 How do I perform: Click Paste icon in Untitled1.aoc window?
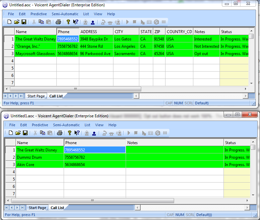[x=50, y=133]
